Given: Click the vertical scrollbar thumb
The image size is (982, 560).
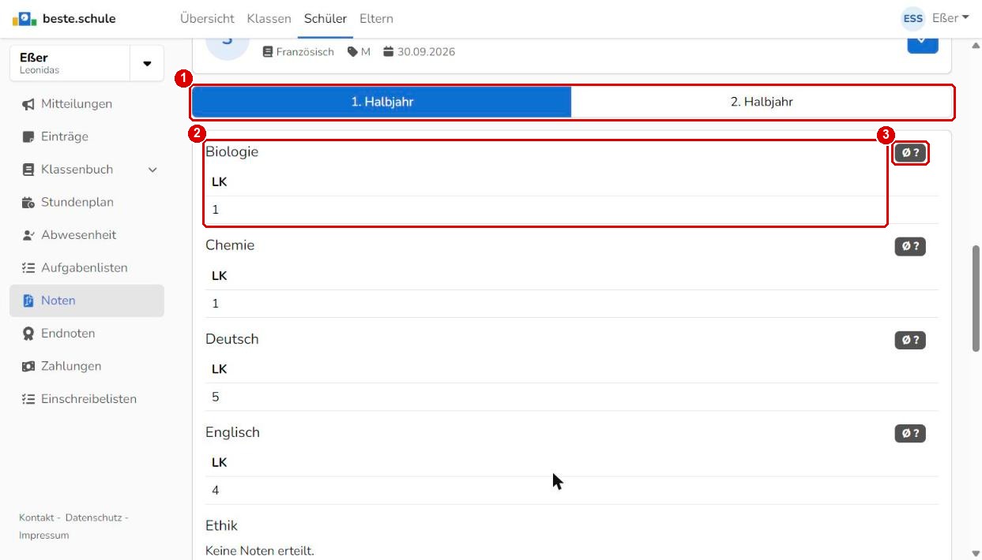Looking at the screenshot, I should click(x=976, y=298).
